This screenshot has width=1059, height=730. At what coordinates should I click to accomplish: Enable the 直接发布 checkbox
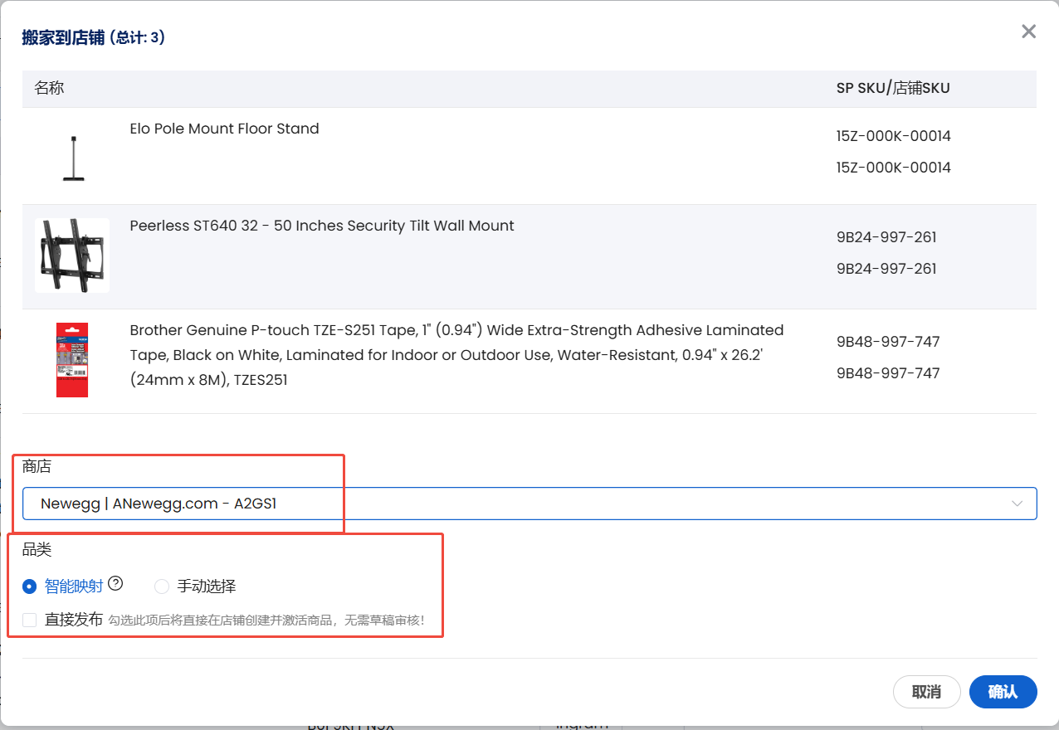coord(30,620)
